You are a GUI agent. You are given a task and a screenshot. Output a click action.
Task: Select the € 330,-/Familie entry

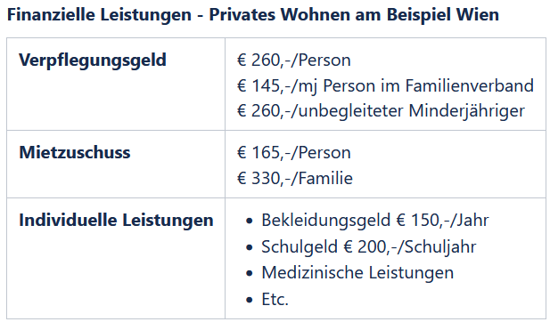[295, 178]
